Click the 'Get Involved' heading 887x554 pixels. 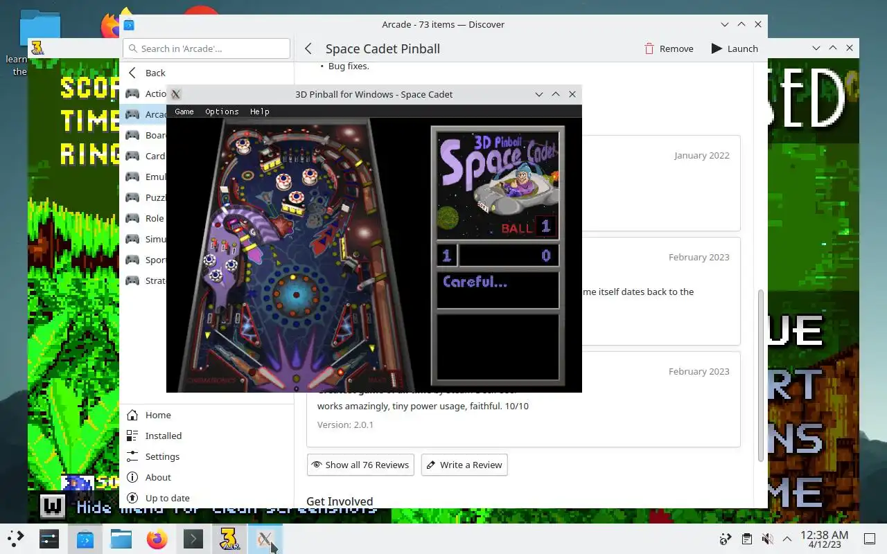click(x=340, y=501)
